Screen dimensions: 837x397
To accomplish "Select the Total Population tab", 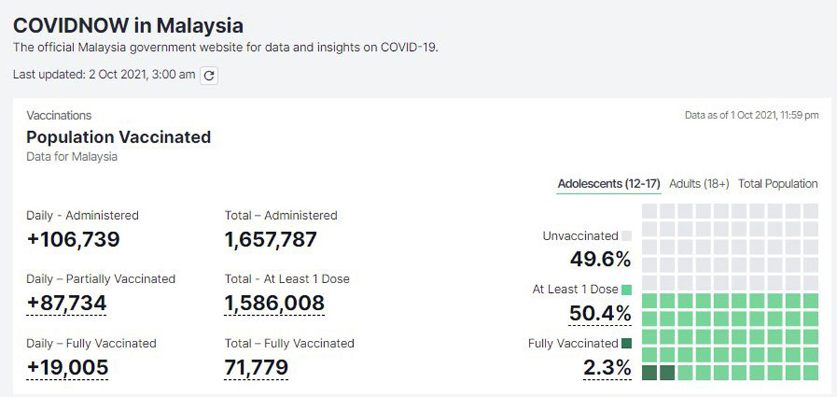I will click(778, 184).
